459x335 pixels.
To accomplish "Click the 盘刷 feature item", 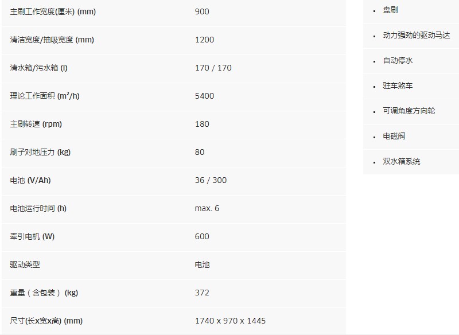I will (390, 10).
